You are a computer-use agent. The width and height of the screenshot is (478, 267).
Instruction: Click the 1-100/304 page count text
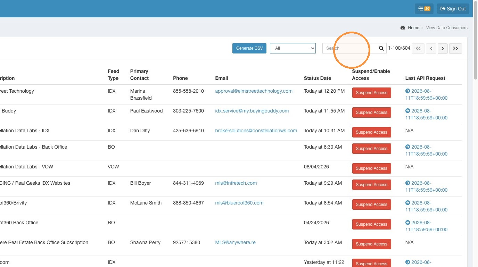[399, 48]
